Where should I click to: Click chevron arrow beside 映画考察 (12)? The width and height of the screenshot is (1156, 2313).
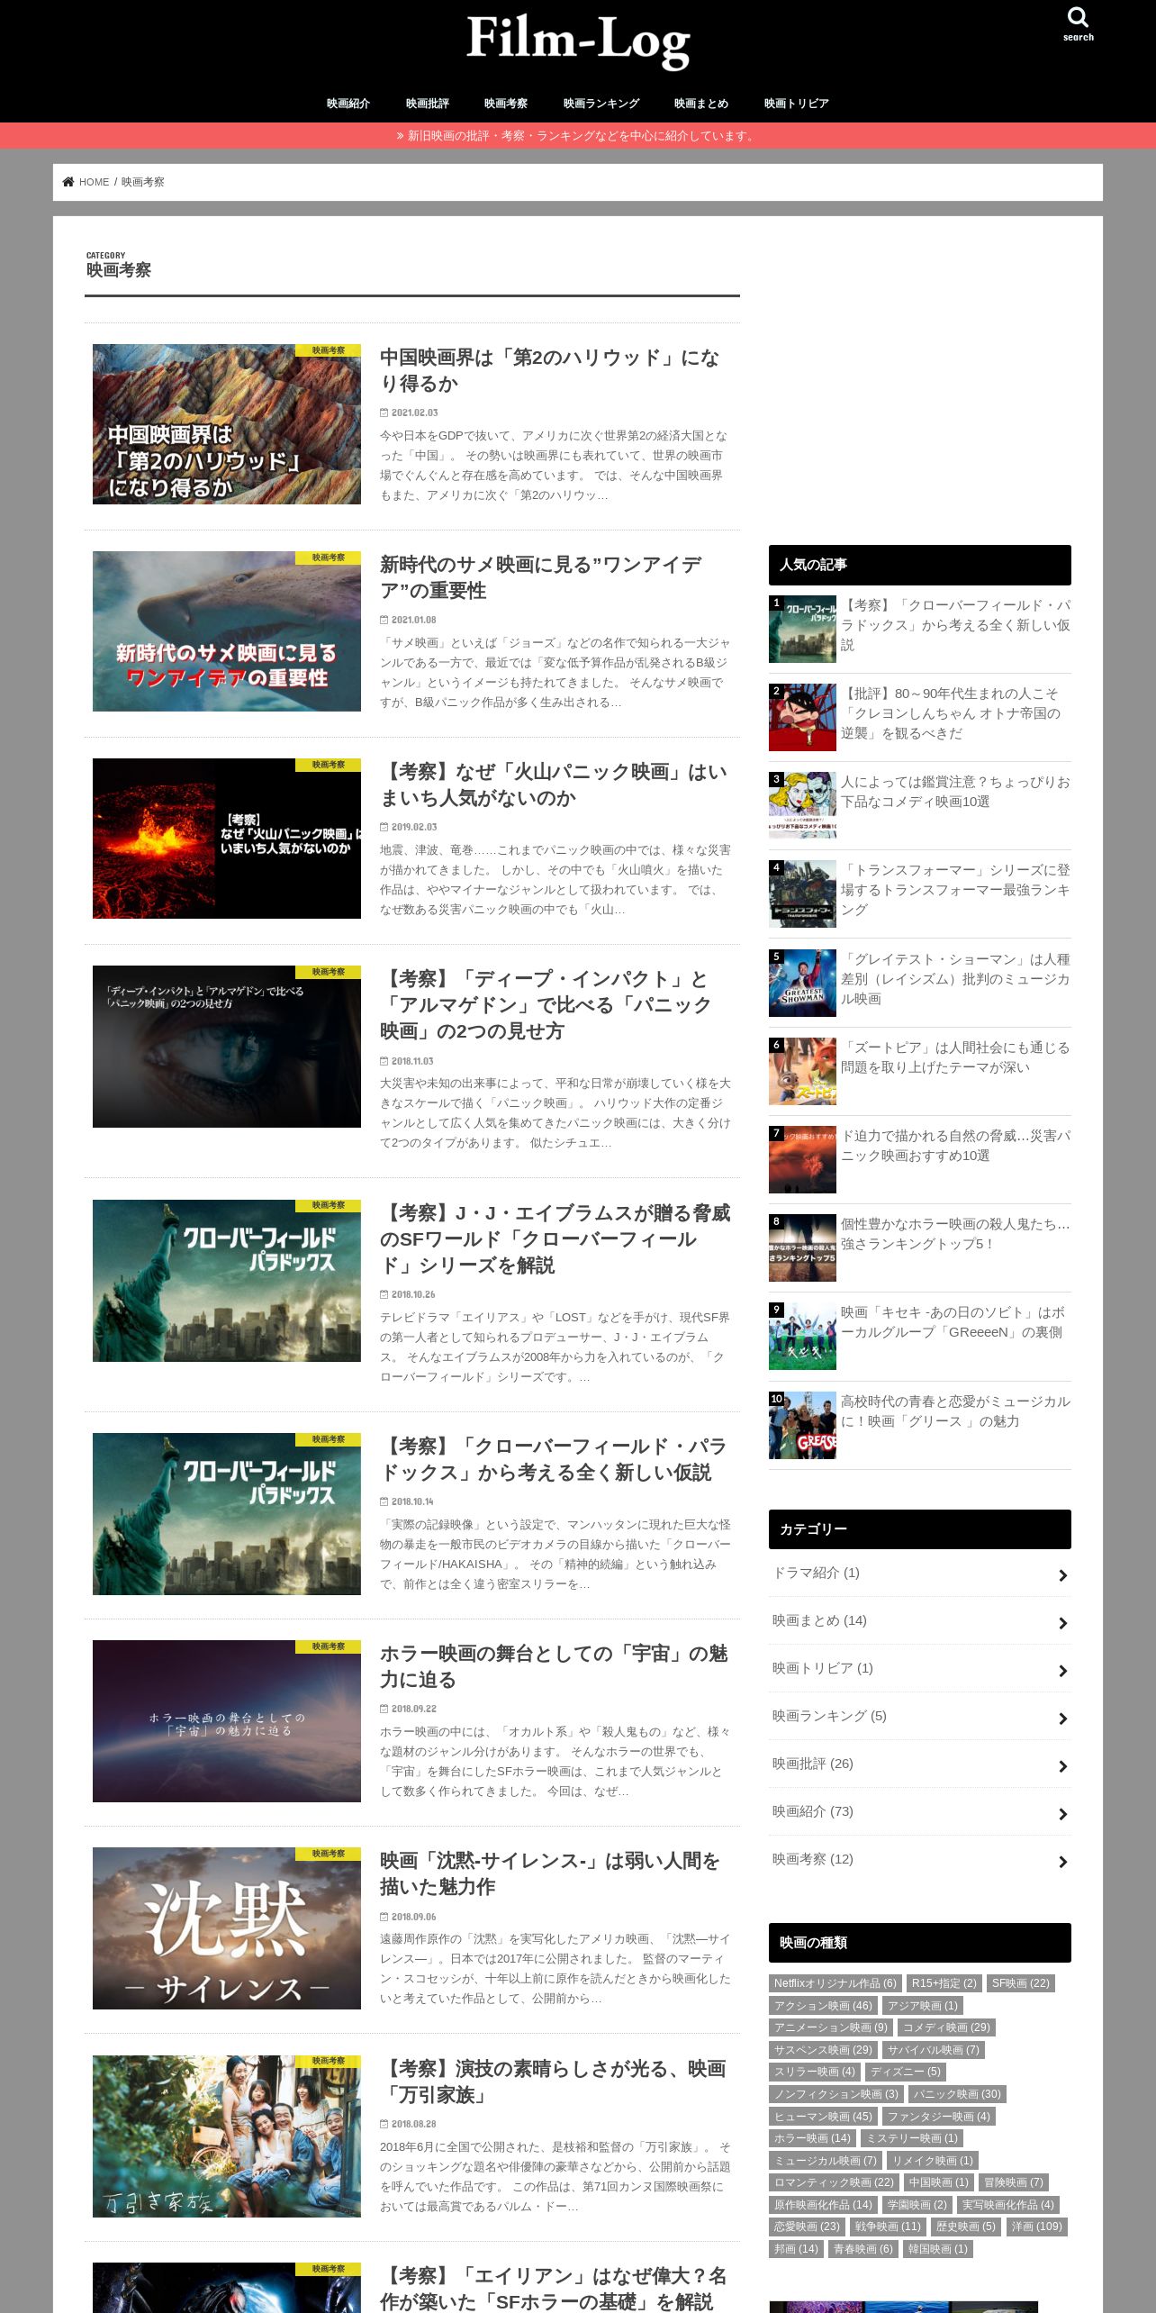pyautogui.click(x=1063, y=1862)
